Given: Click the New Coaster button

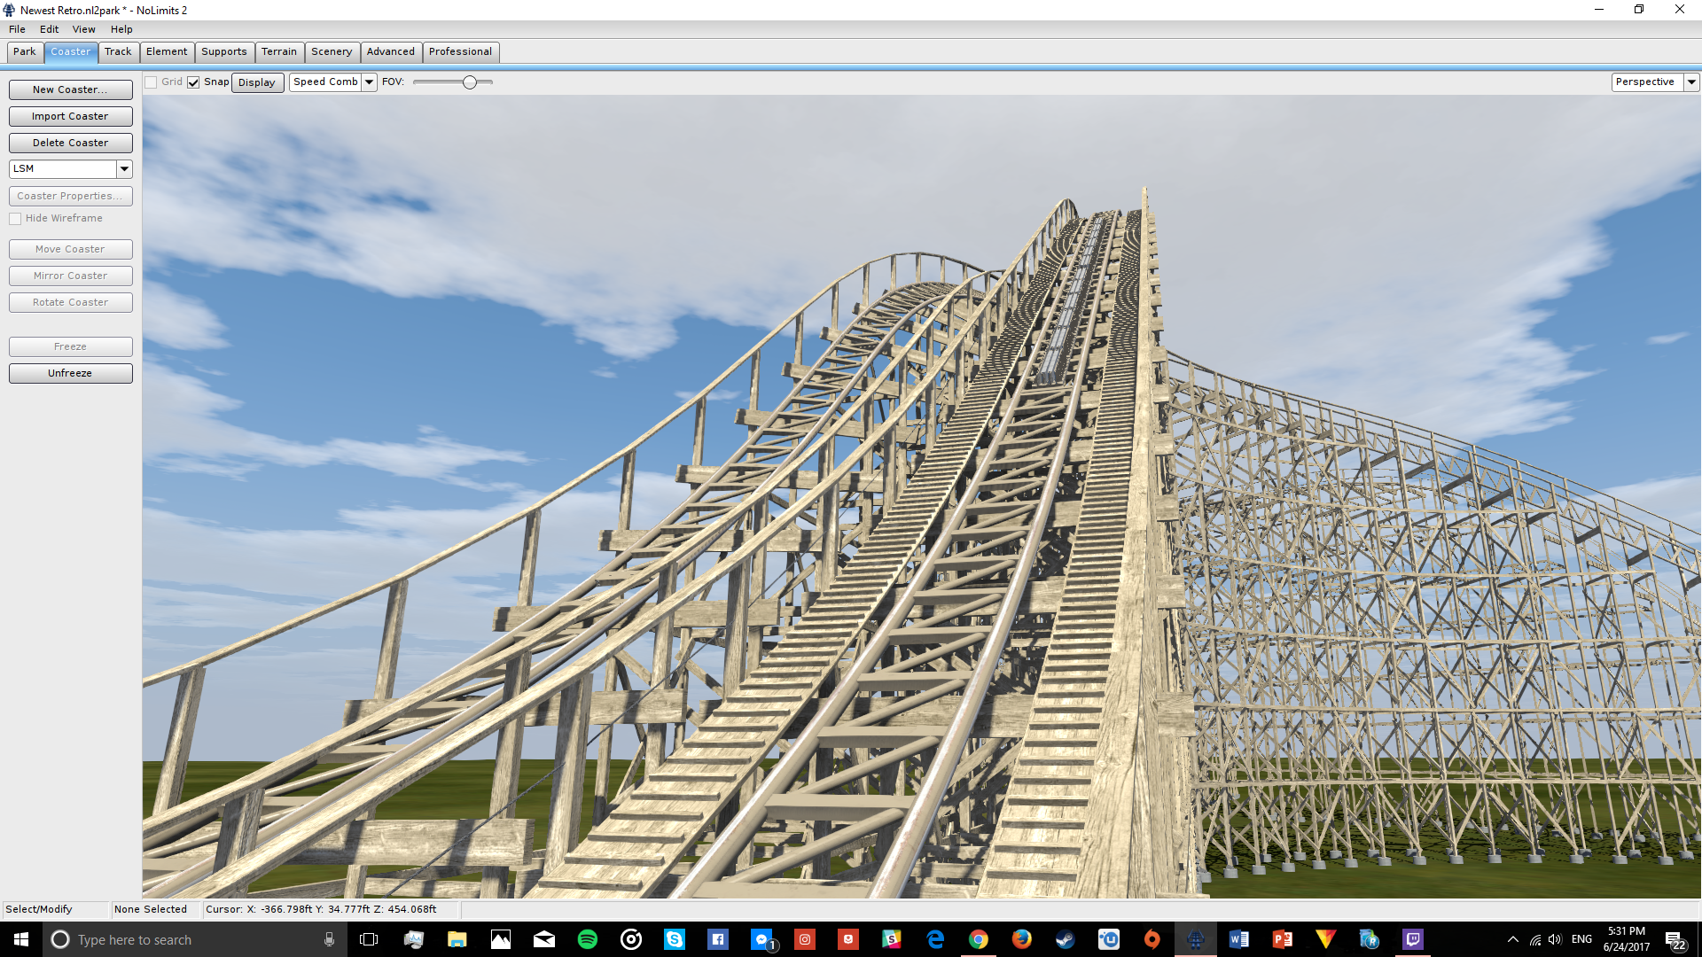Looking at the screenshot, I should [70, 90].
